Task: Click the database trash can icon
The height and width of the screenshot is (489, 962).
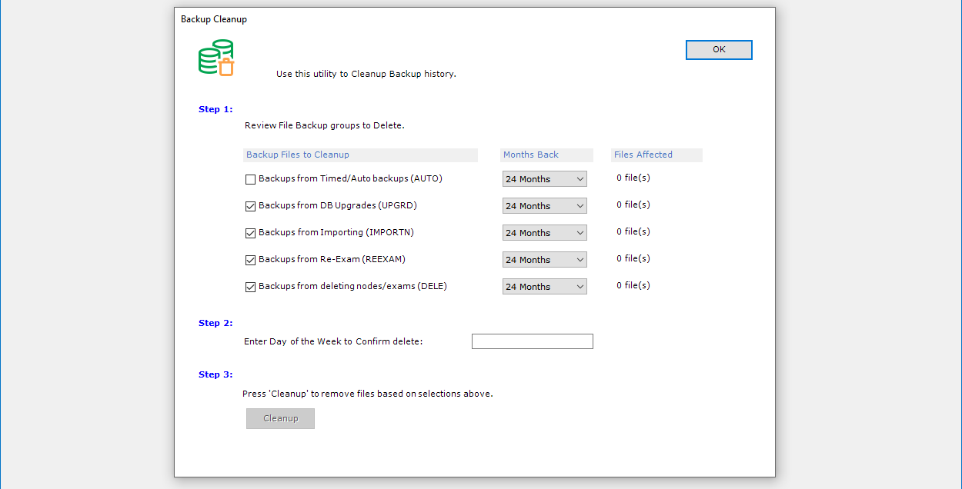Action: (216, 58)
